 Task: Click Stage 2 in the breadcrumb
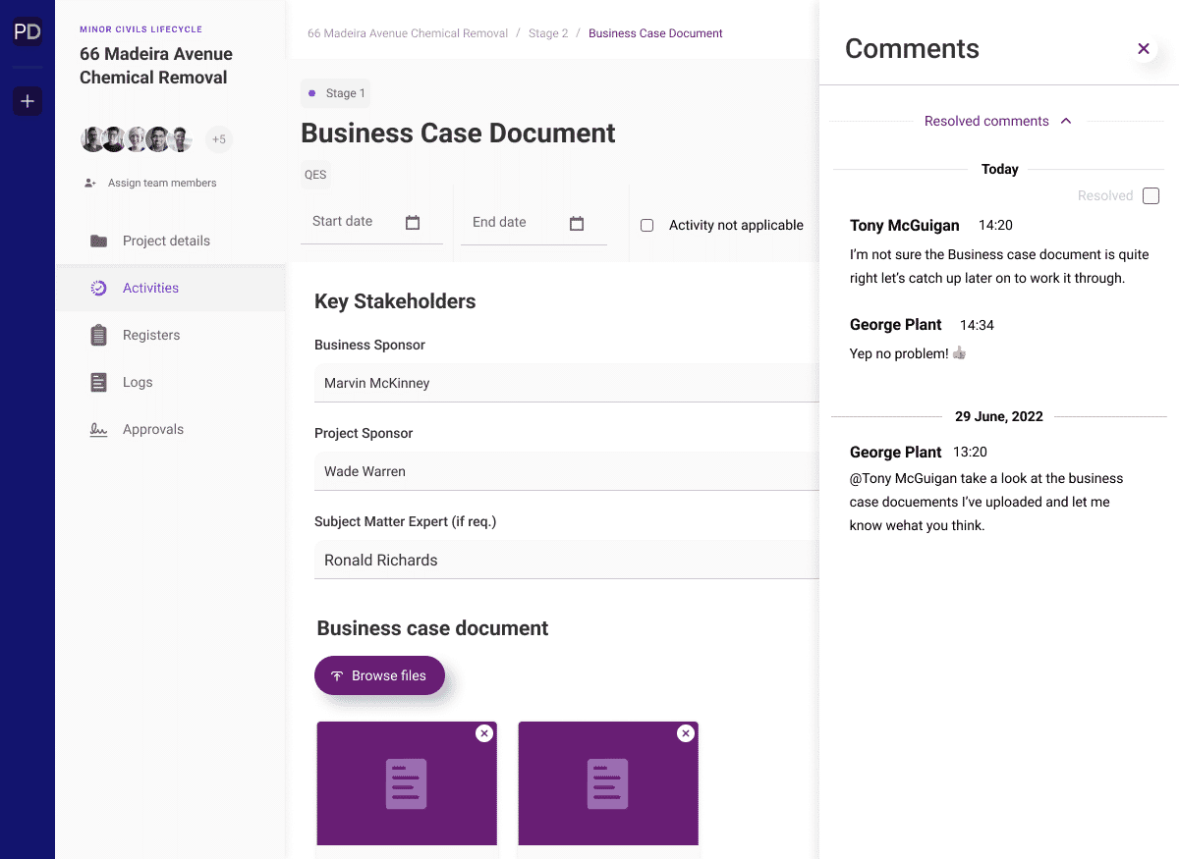(x=548, y=32)
